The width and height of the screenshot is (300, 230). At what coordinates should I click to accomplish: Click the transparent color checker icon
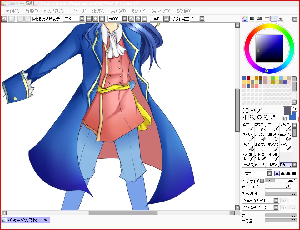285,118
